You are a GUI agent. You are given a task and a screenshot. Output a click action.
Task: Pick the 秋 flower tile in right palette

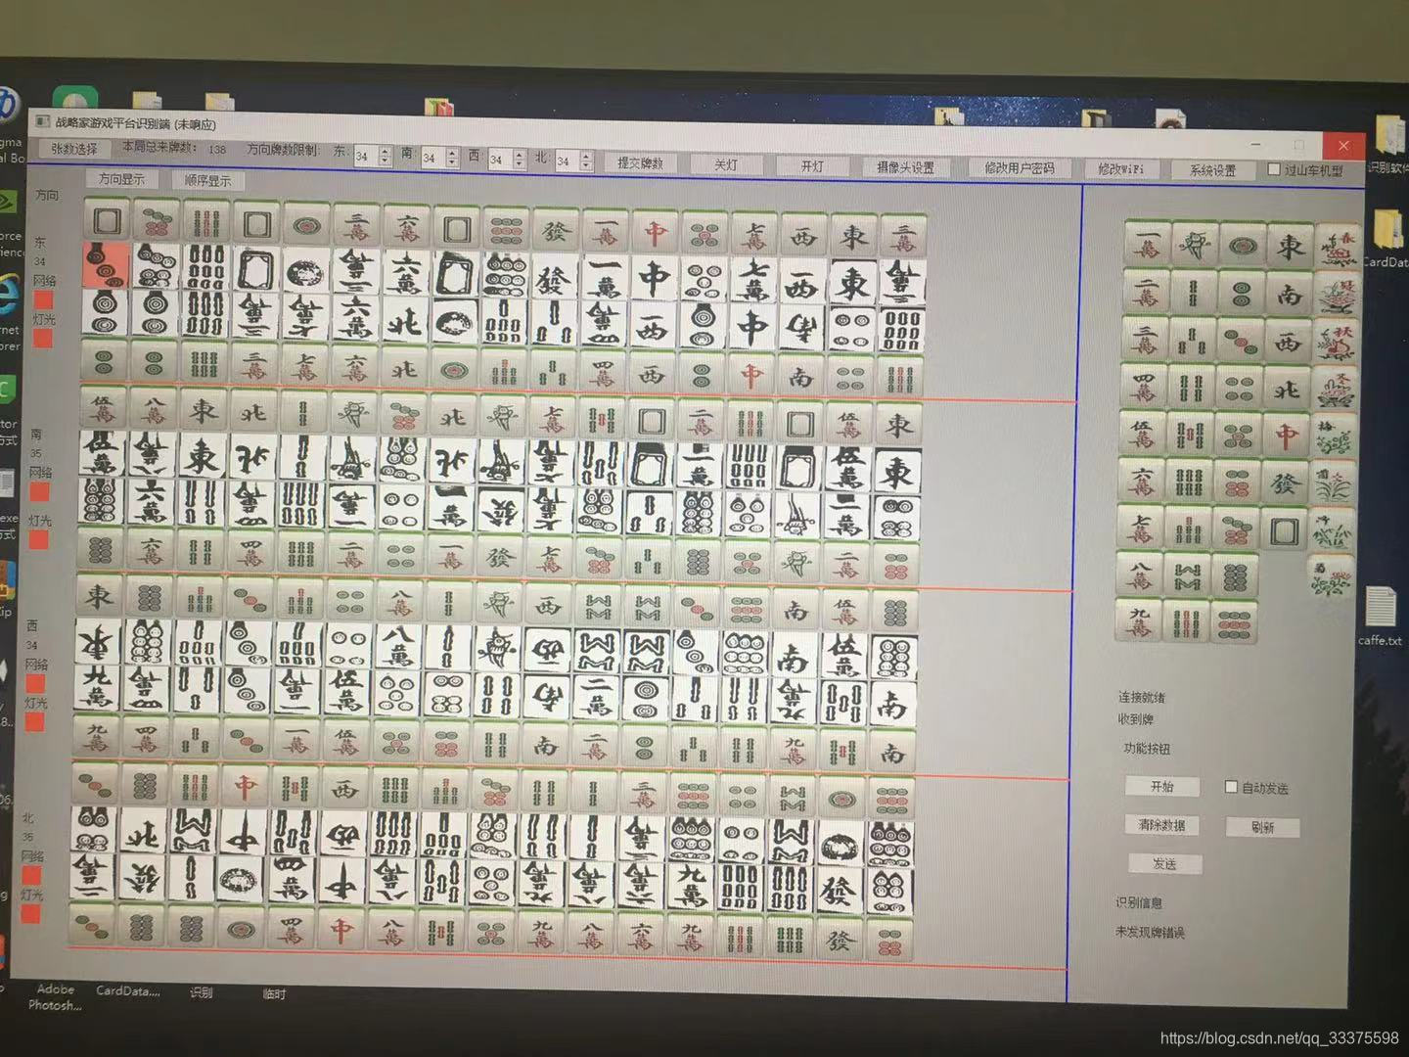click(1337, 343)
